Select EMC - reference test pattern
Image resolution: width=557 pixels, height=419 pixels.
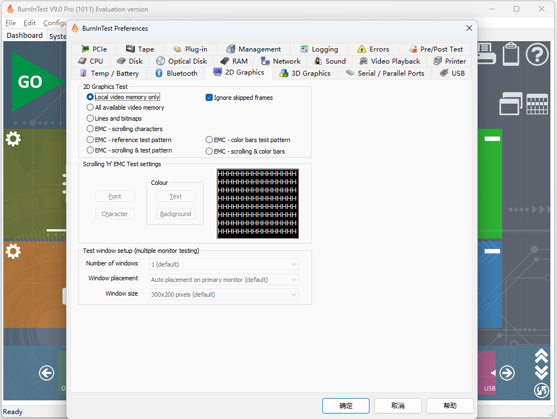[129, 140]
